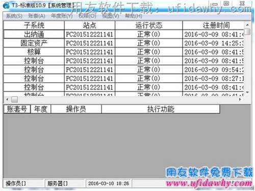Viewport: 255px width, 191px height.
Task: Open the 系统(S) menu
Action: click(14, 16)
